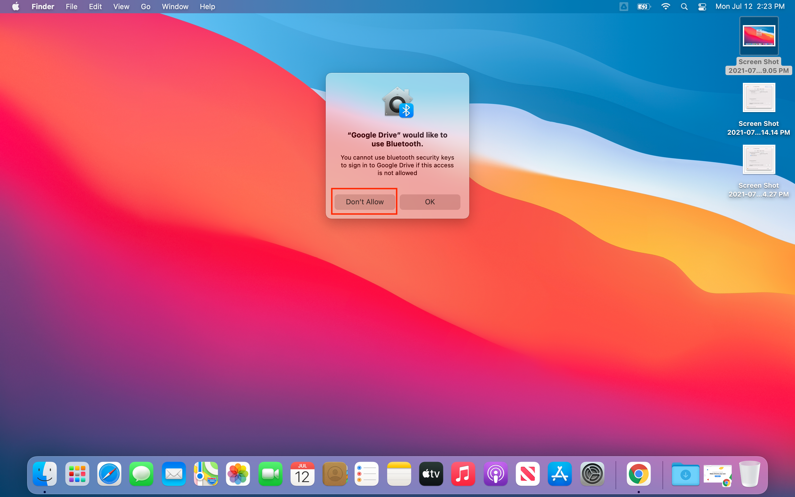795x497 pixels.
Task: Click Don't Allow in the Bluetooth dialog
Action: coord(365,202)
